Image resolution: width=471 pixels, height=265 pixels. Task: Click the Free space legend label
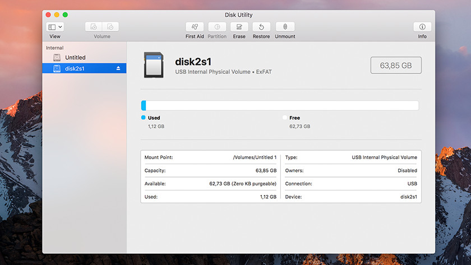tap(294, 118)
